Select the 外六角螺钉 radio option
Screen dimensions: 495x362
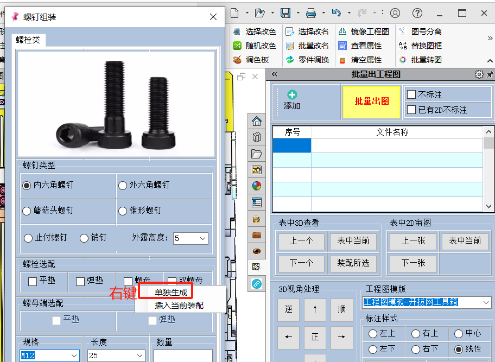pos(123,186)
